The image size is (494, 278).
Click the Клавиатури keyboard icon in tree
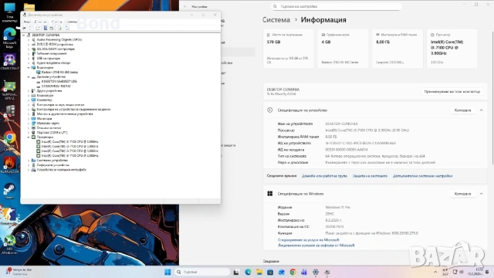coord(33,95)
